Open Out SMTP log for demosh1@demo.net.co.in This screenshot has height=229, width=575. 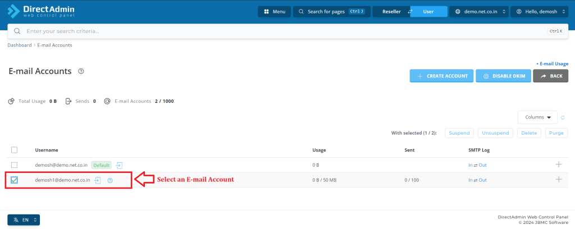tap(482, 180)
